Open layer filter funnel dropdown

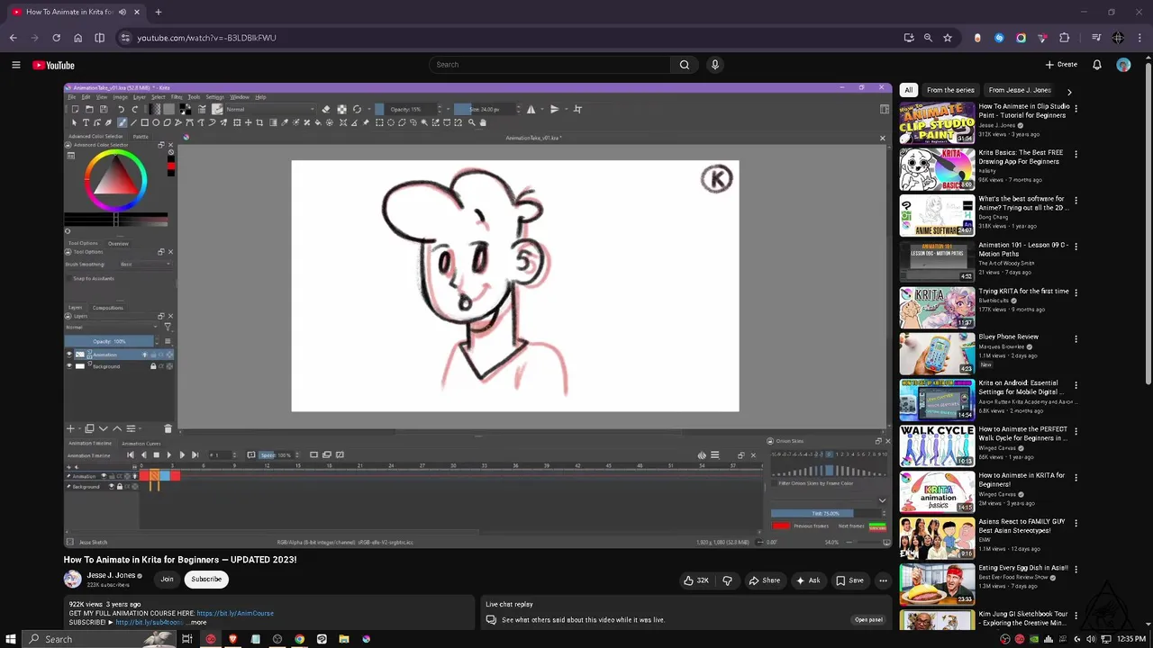click(x=168, y=327)
